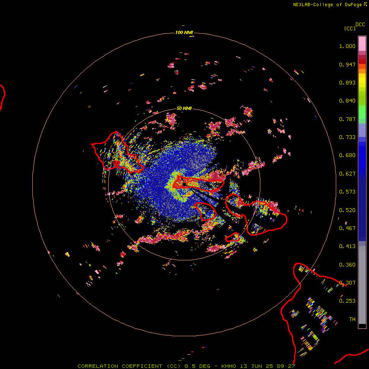The height and width of the screenshot is (369, 369).
Task: Click the [CC] unit label
Action: (350, 28)
